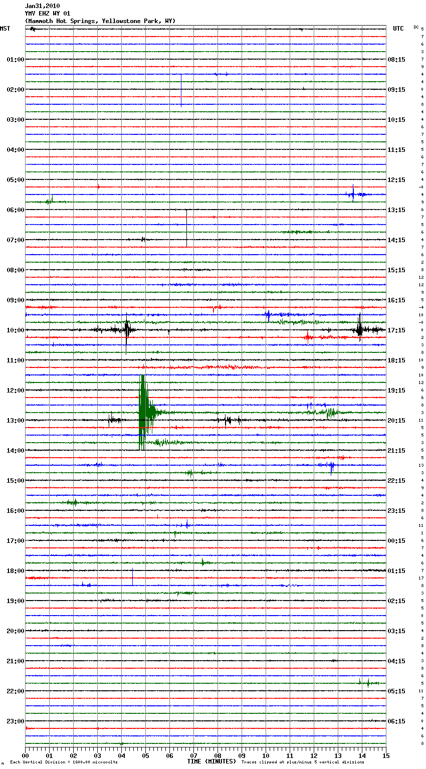Click minute 15 on the bottom axis
The height and width of the screenshot is (769, 426).
click(x=386, y=755)
